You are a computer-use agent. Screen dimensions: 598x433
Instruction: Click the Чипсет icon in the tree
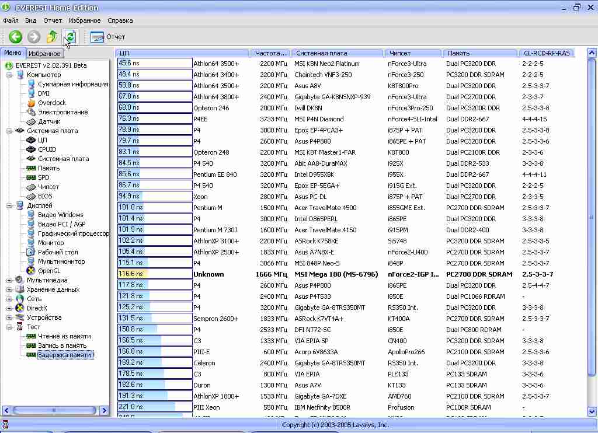click(x=31, y=187)
